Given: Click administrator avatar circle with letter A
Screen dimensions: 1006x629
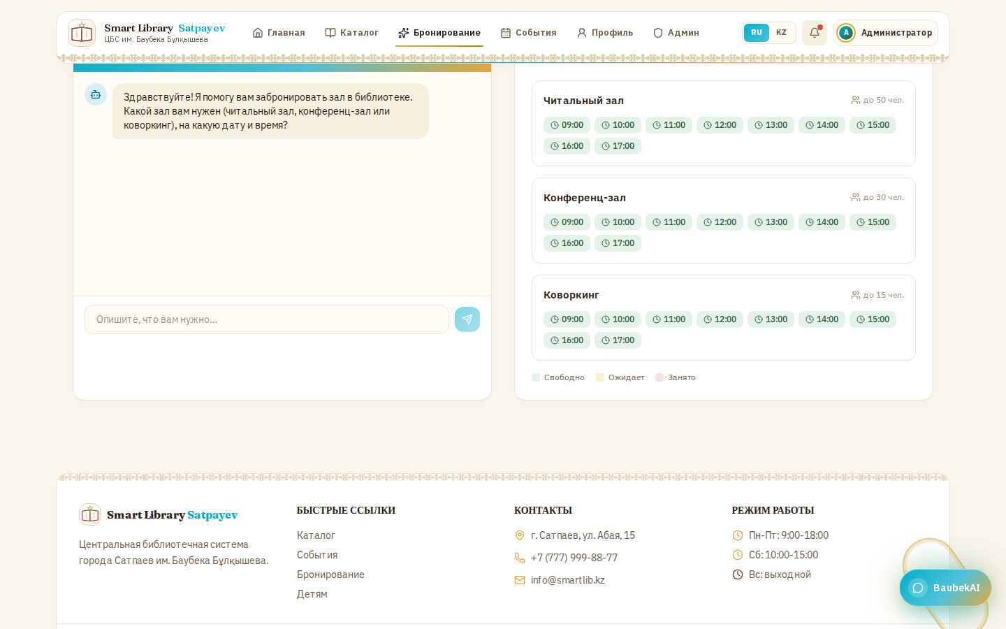Looking at the screenshot, I should tap(846, 33).
